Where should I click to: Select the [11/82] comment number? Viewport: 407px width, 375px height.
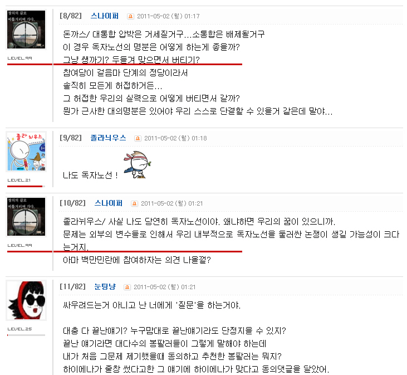(x=72, y=287)
